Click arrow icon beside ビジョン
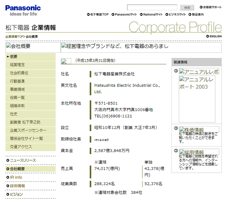 point(8,194)
